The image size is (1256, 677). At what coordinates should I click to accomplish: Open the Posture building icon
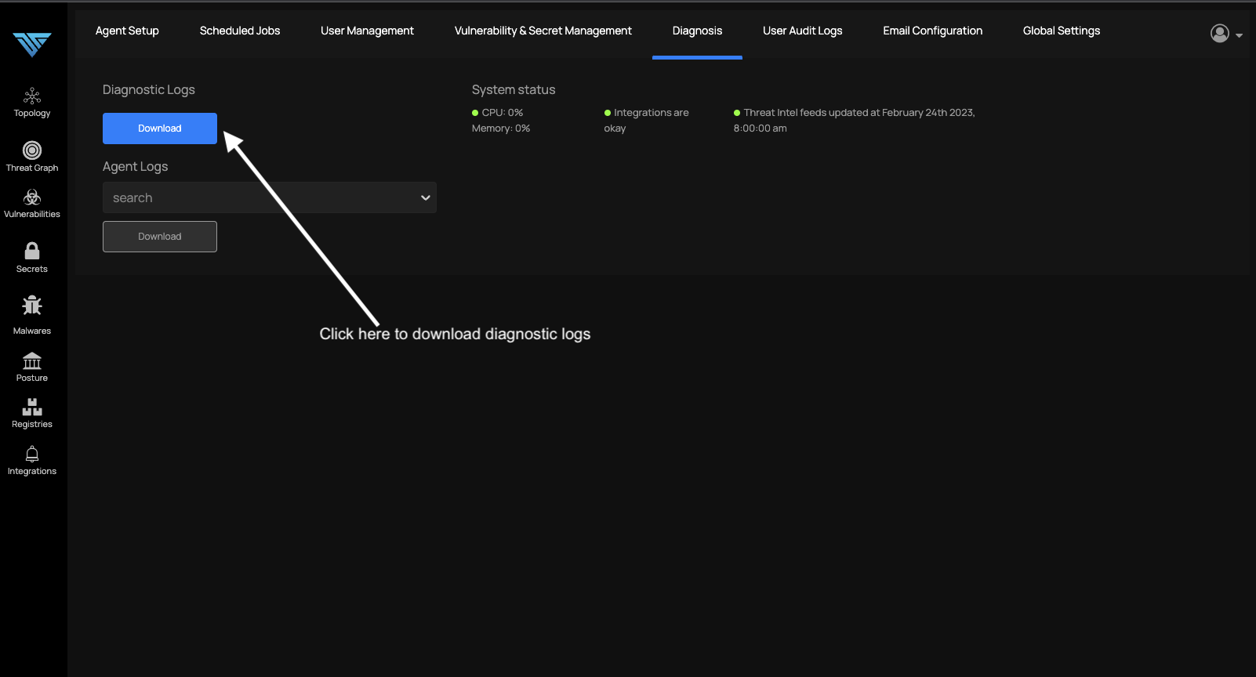[x=32, y=360]
